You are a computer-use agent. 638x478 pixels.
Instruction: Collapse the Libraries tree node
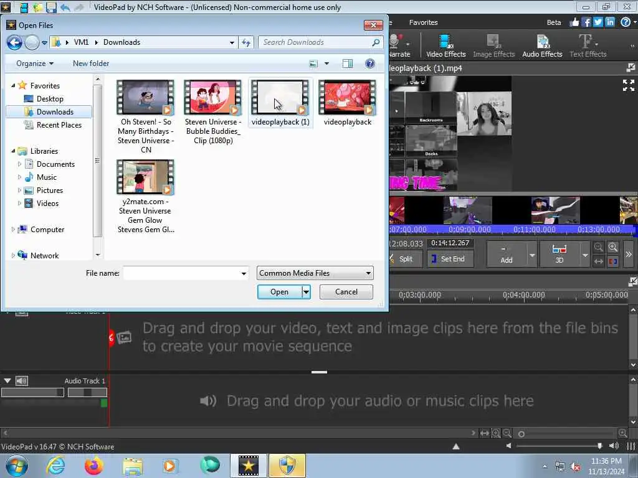13,151
